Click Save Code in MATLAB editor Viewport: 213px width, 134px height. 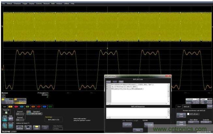pyautogui.click(x=148, y=124)
